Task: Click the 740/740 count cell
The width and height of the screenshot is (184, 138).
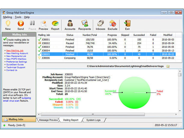Action: click(x=90, y=43)
